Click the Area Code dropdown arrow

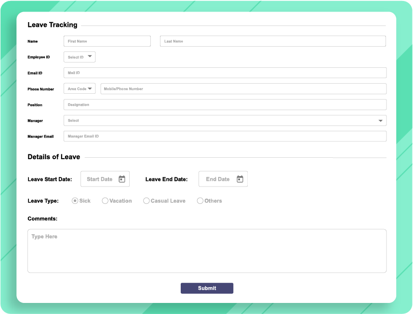coord(90,88)
